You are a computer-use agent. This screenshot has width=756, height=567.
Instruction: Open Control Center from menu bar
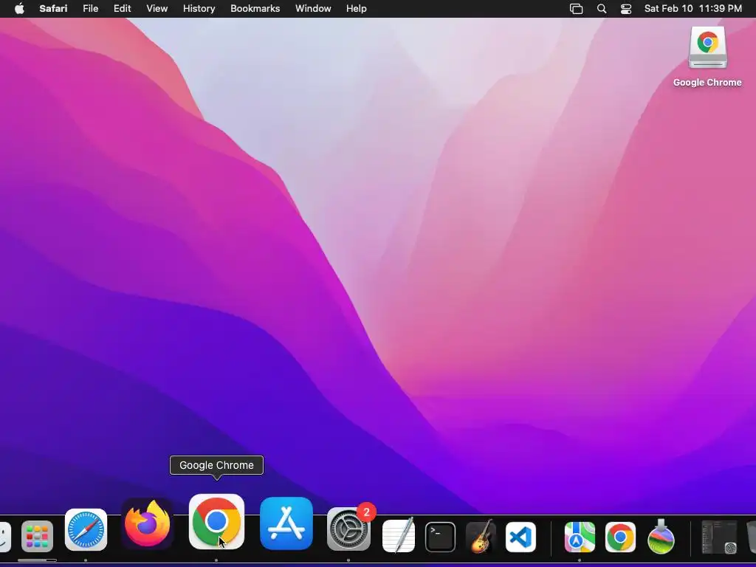[626, 9]
